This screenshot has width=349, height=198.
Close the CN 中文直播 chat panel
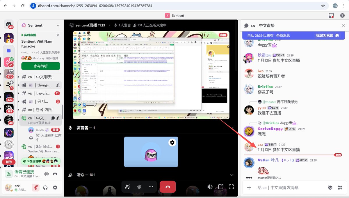(343, 26)
